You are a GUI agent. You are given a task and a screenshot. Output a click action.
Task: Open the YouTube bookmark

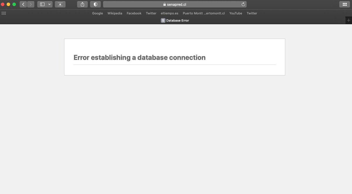click(x=236, y=13)
